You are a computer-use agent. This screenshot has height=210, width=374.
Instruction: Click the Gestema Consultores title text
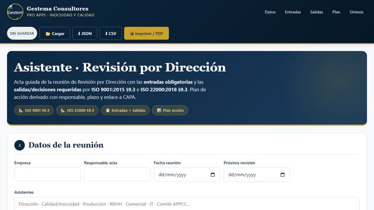coord(57,9)
